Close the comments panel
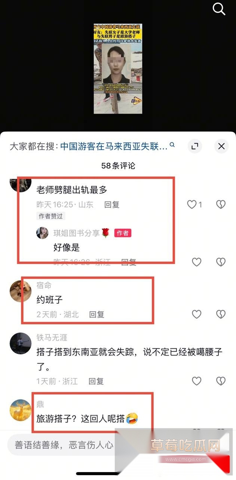 221,146
